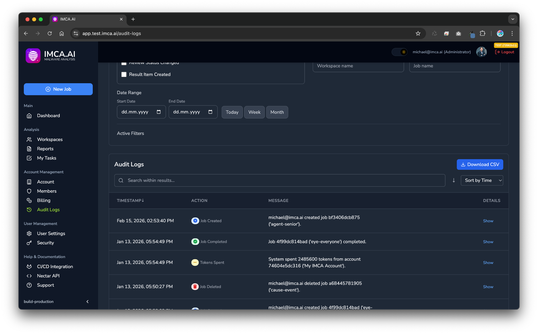Reload the page using the refresh icon
This screenshot has height=334, width=538.
tap(50, 34)
